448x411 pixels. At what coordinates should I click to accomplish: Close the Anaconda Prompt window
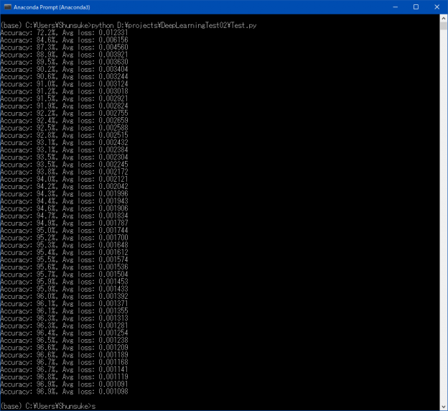(436, 6)
